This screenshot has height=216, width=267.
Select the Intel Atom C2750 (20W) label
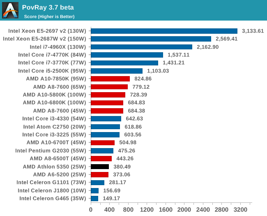pyautogui.click(x=55, y=127)
